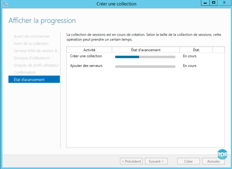This screenshot has width=232, height=169.
Task: Open the Nom de la collection step
Action: pyautogui.click(x=31, y=44)
